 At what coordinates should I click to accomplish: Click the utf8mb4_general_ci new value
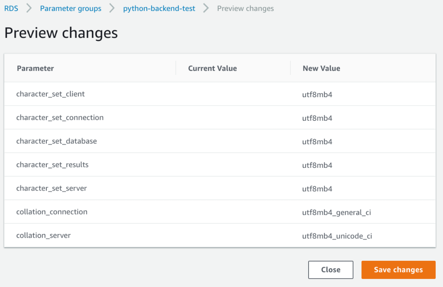pos(336,212)
